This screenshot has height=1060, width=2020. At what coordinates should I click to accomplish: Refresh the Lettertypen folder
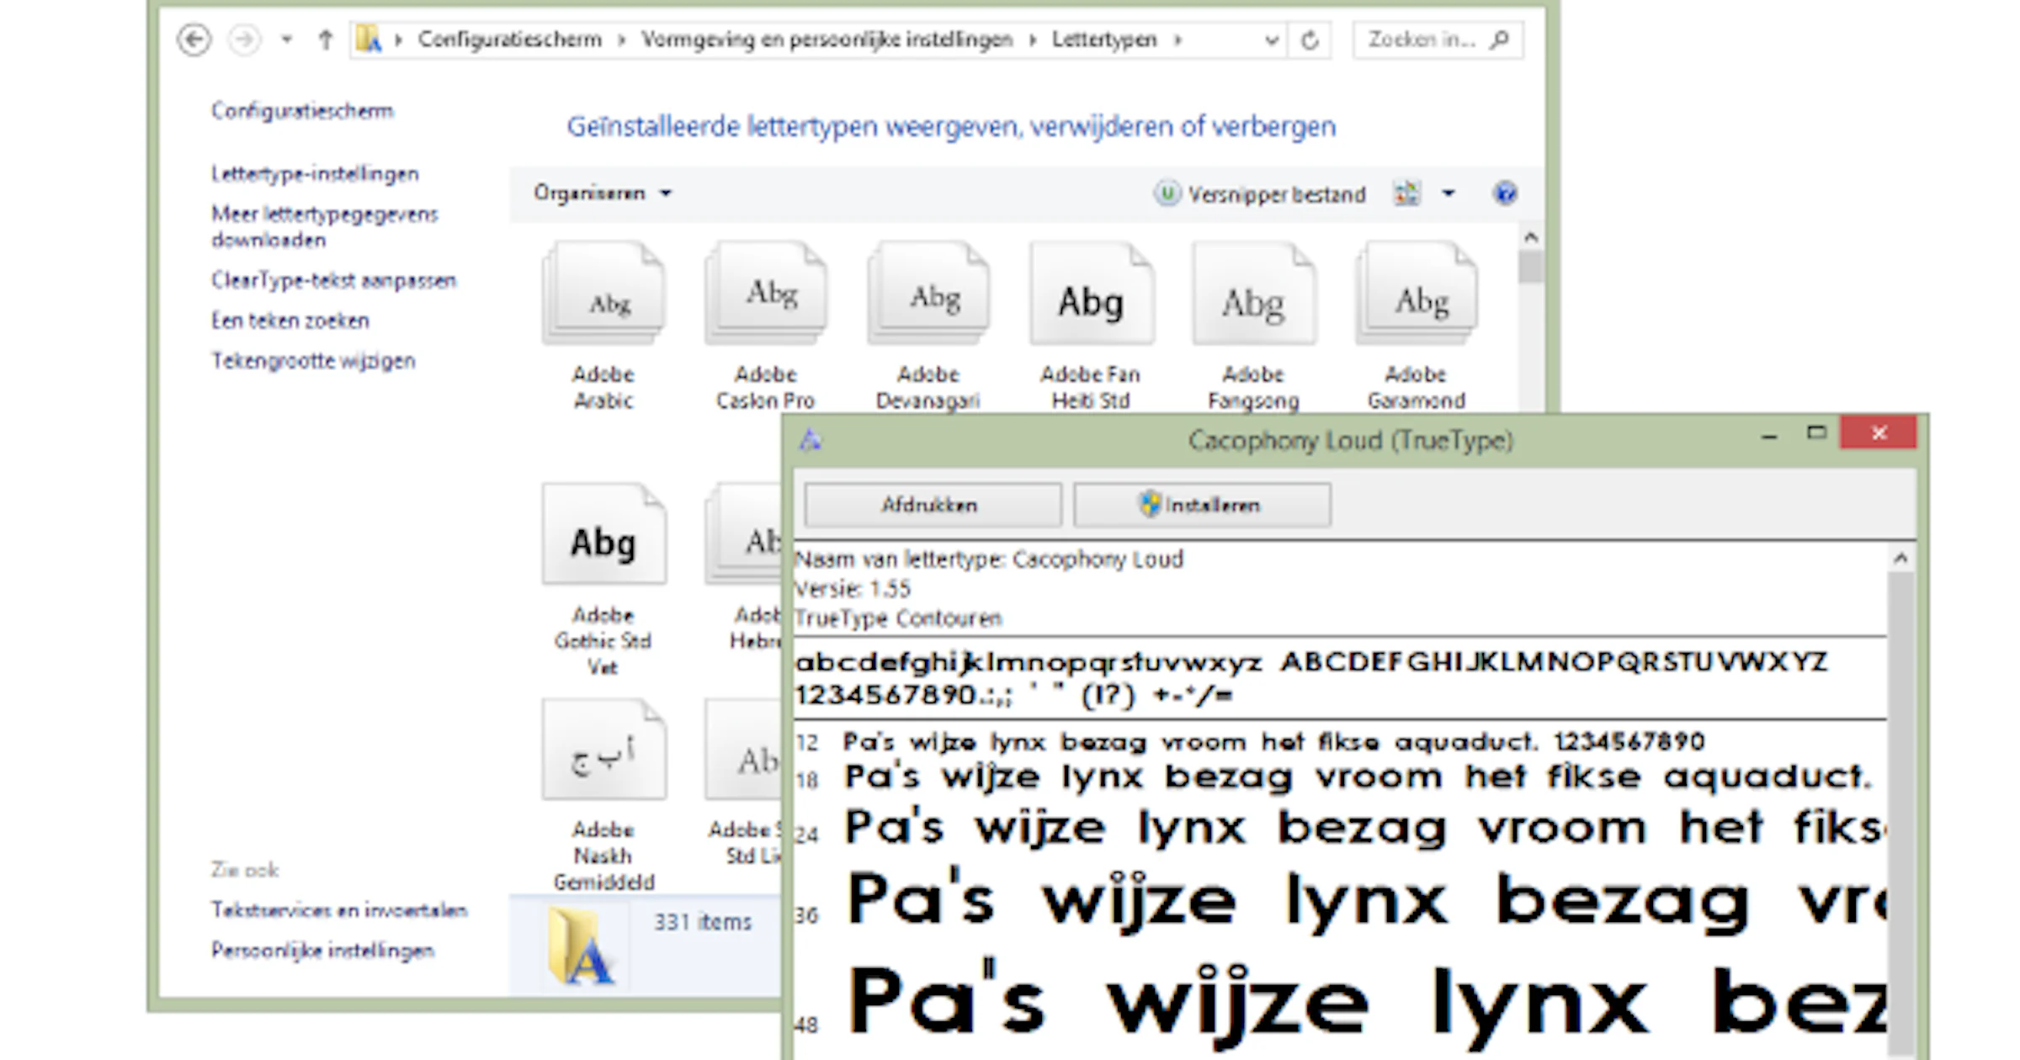1310,40
